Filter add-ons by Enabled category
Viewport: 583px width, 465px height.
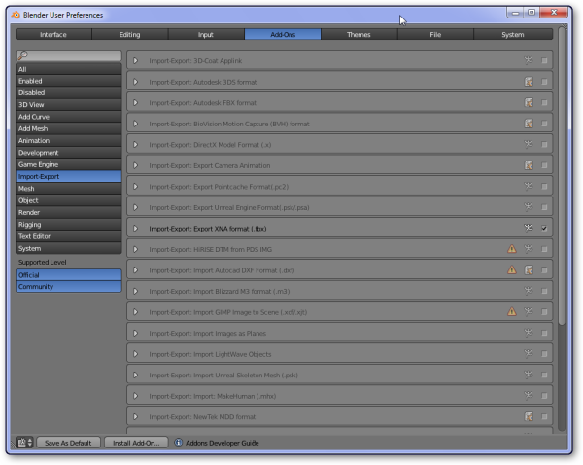click(68, 81)
